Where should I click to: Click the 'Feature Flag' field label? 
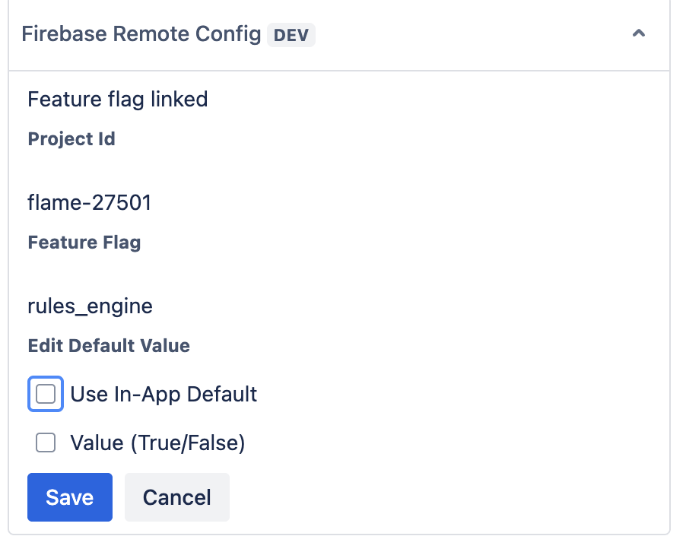[84, 243]
